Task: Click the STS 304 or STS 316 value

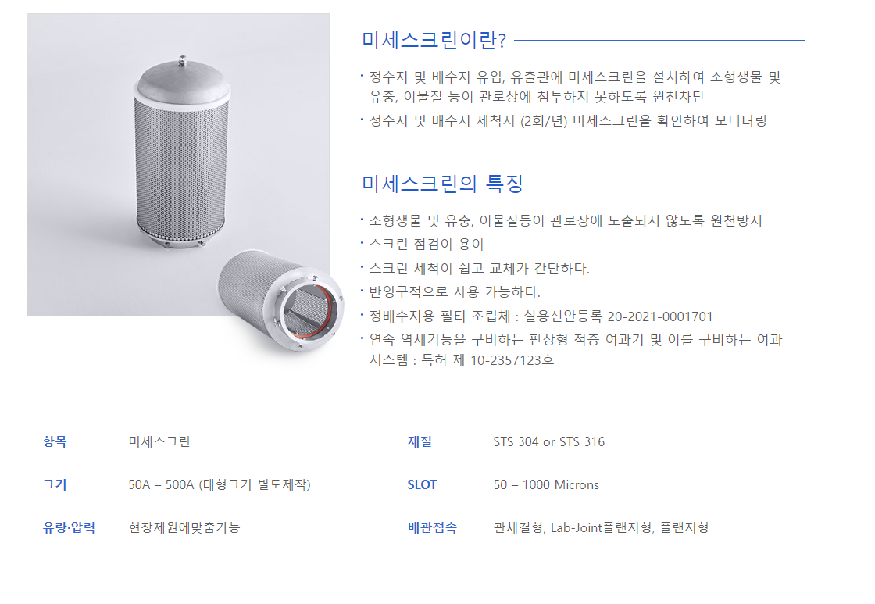Action: point(548,441)
